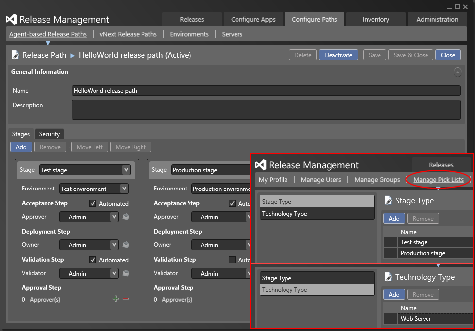The height and width of the screenshot is (331, 475).
Task: Select the Test stage row in Stage Type list
Action: coord(428,242)
